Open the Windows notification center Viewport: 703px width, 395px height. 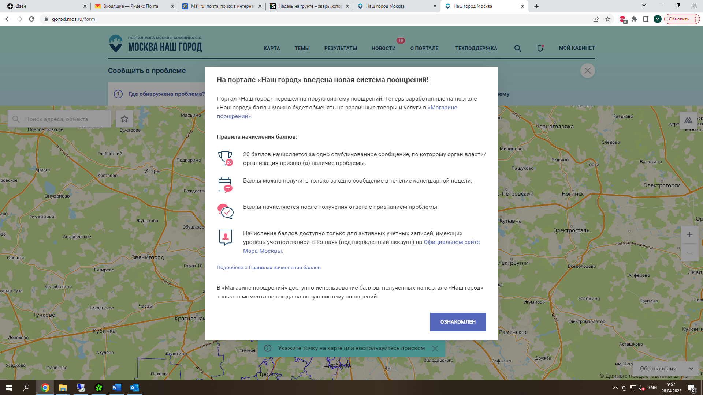tap(692, 388)
